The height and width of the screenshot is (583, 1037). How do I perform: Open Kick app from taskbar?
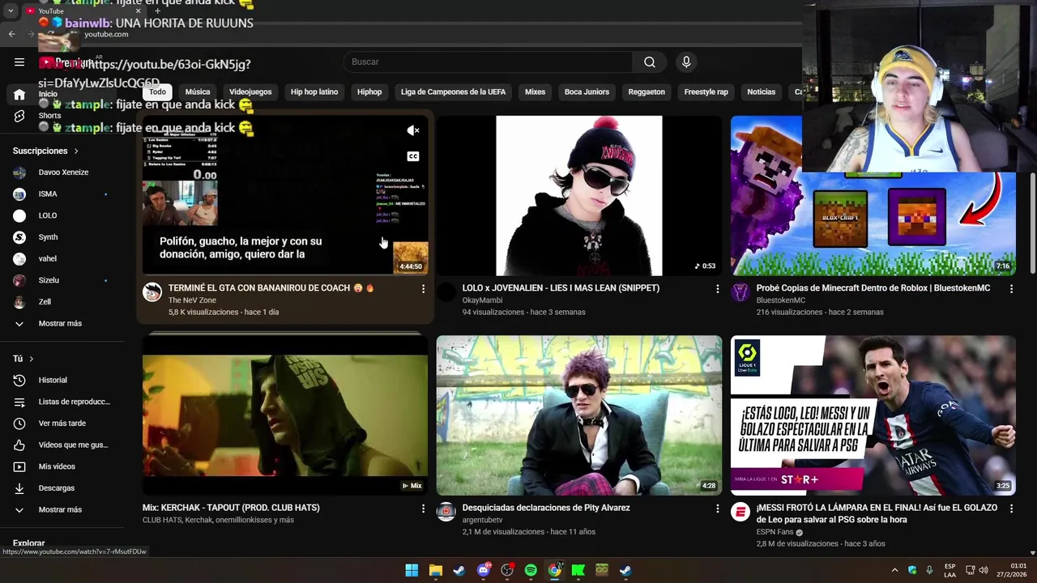pyautogui.click(x=578, y=570)
